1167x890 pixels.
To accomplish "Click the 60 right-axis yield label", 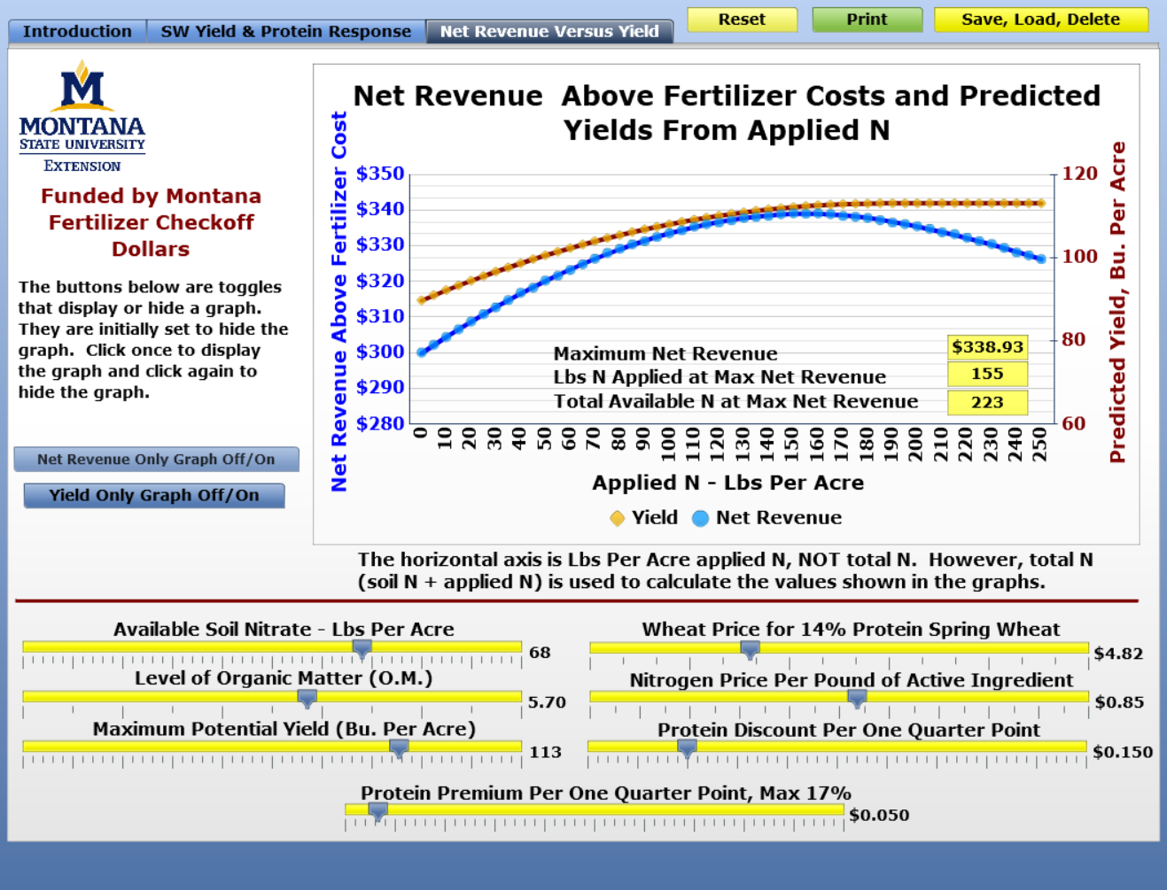I will 1073,423.
